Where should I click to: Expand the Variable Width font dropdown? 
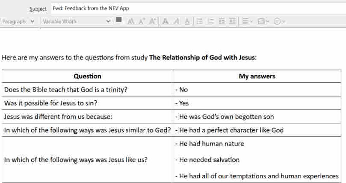(x=76, y=21)
